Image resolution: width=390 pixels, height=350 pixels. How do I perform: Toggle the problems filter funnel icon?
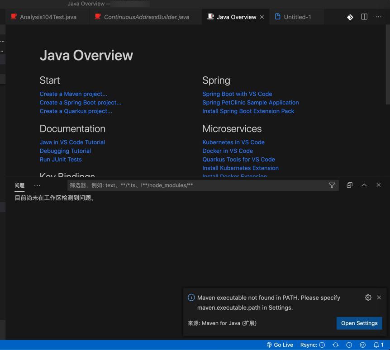332,185
